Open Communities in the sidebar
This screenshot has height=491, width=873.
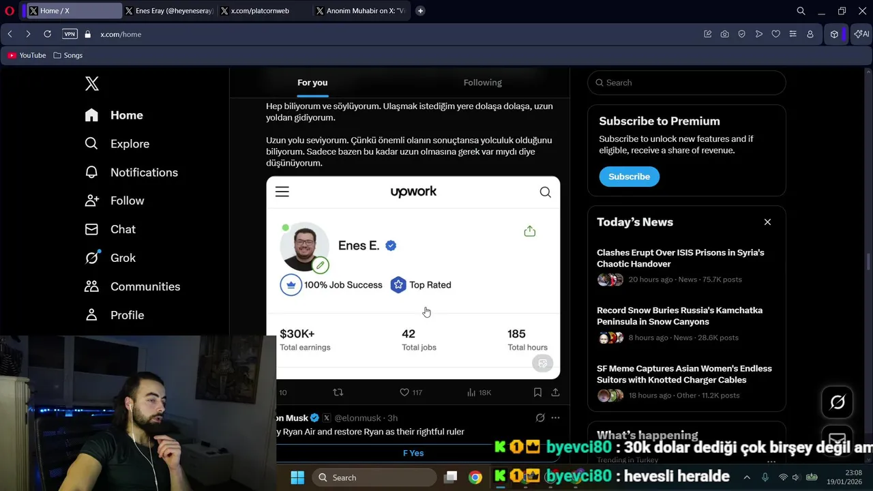pyautogui.click(x=132, y=286)
